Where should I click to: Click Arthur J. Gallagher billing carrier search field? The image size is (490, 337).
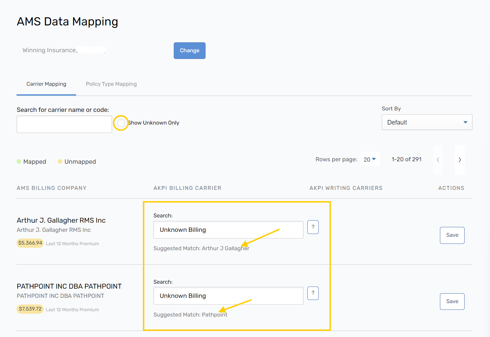228,230
